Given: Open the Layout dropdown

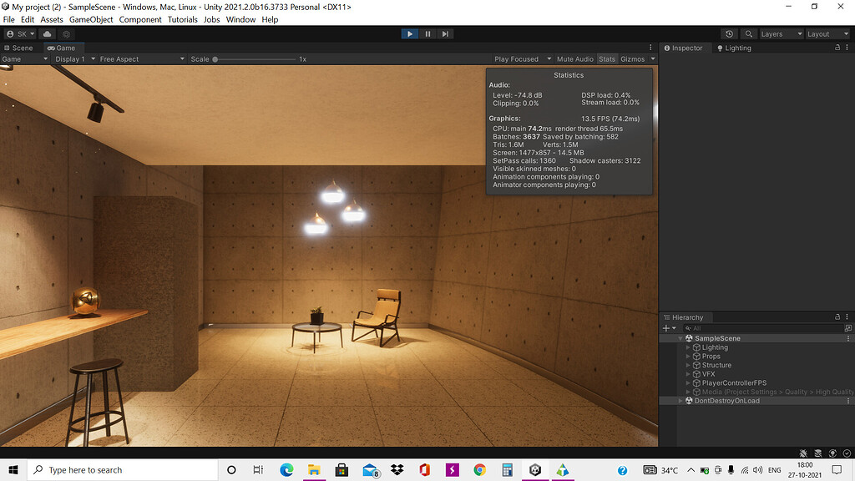Looking at the screenshot, I should (827, 33).
